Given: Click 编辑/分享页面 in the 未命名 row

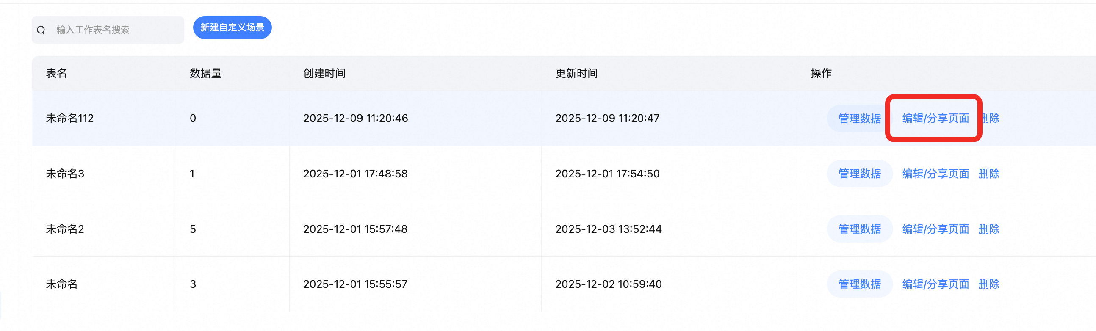Looking at the screenshot, I should point(935,284).
